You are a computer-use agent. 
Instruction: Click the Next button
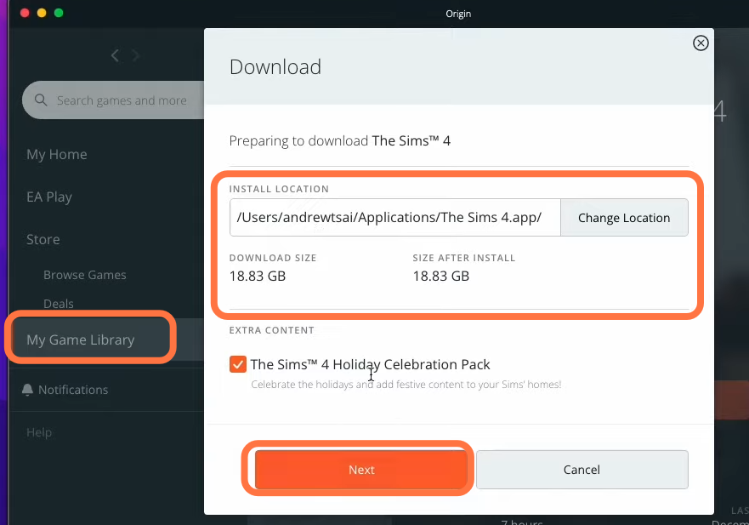click(x=361, y=470)
